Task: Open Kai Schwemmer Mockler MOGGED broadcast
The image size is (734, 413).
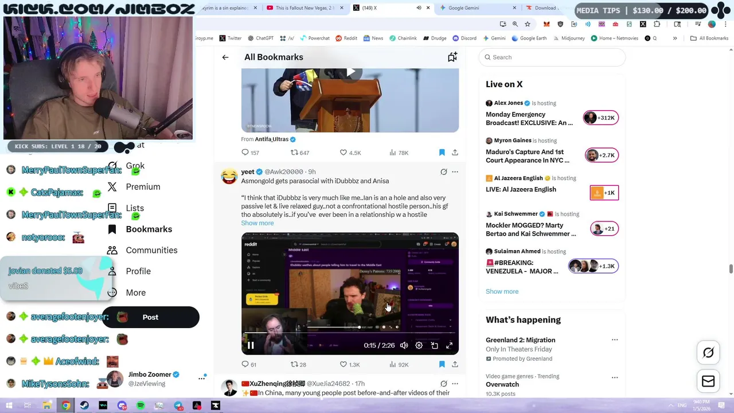Action: [552, 224]
